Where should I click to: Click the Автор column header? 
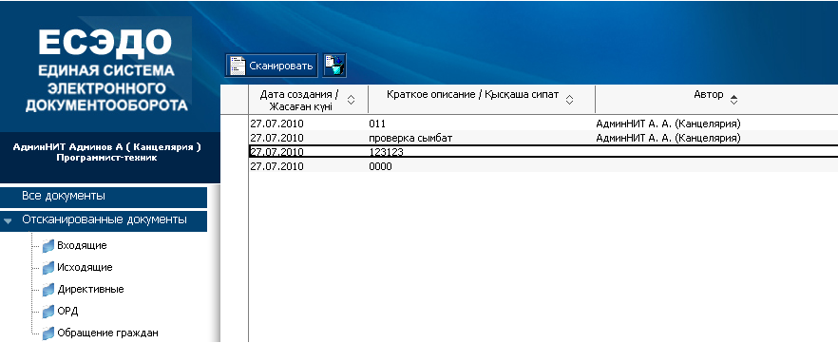[716, 100]
